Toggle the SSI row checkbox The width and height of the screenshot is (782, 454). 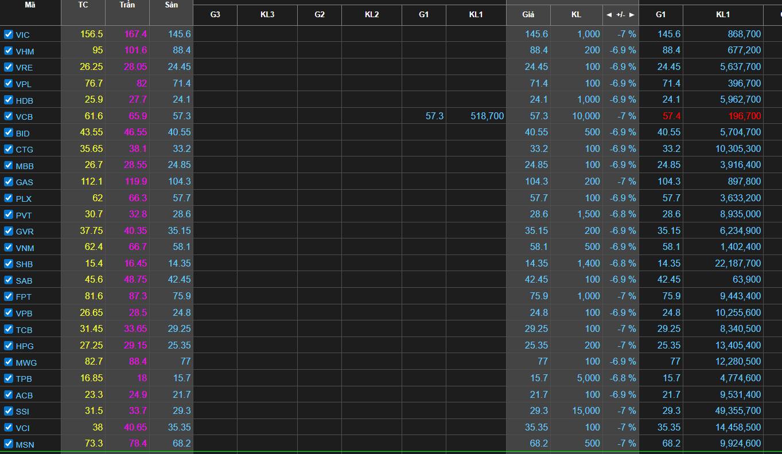[x=9, y=411]
